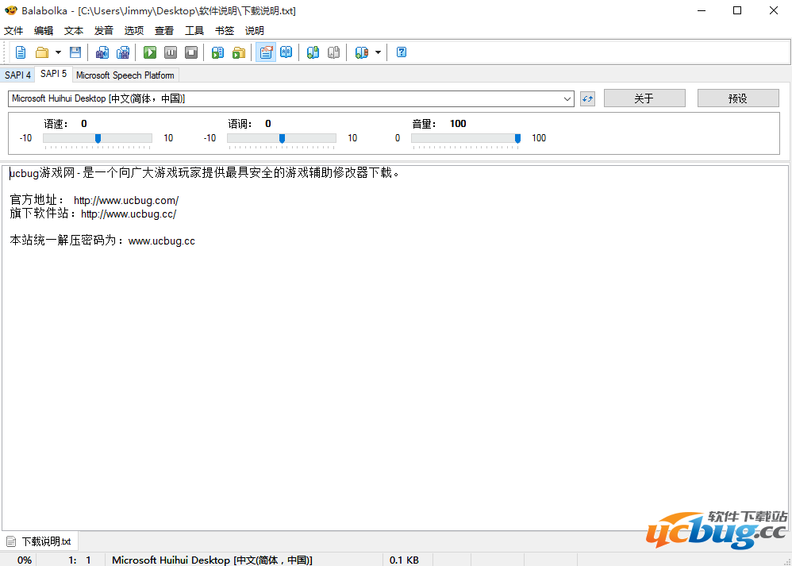The width and height of the screenshot is (792, 566).
Task: Click the green Play button to start reading
Action: [150, 52]
